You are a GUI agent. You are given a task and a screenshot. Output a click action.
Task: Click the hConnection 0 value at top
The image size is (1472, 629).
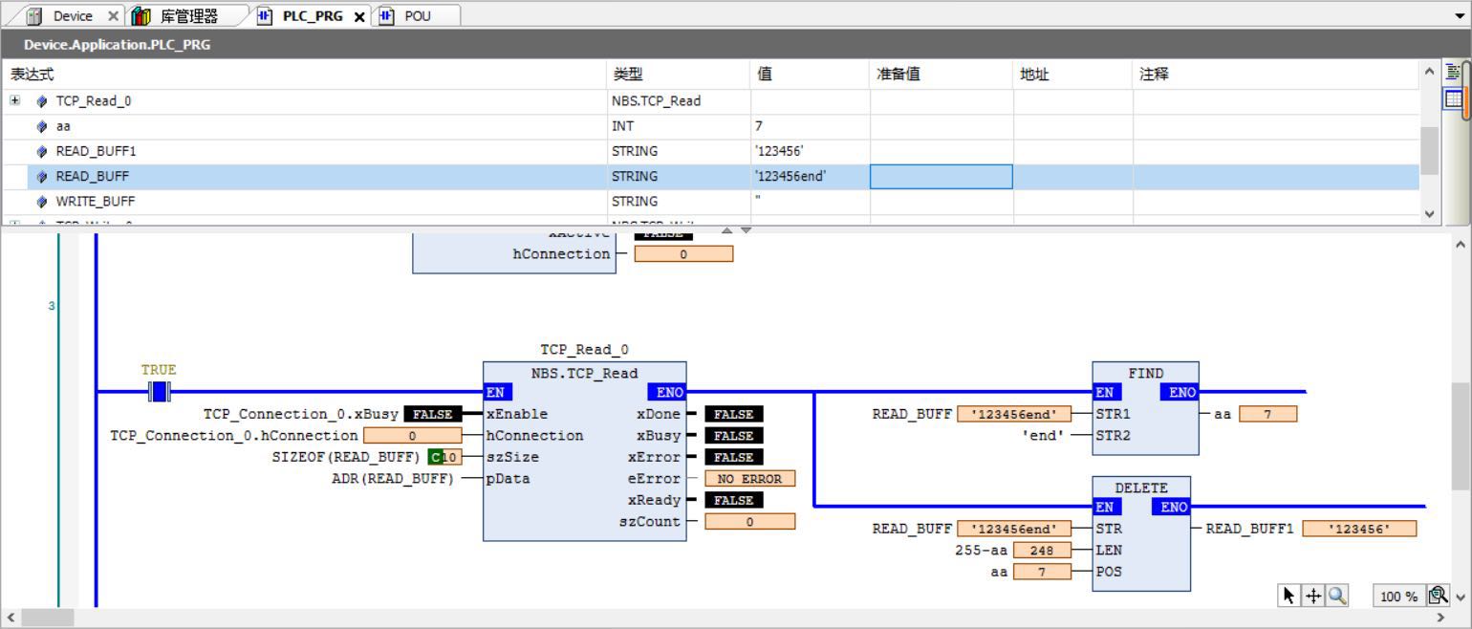683,254
